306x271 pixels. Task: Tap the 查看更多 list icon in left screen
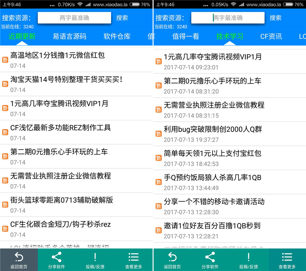133,257
